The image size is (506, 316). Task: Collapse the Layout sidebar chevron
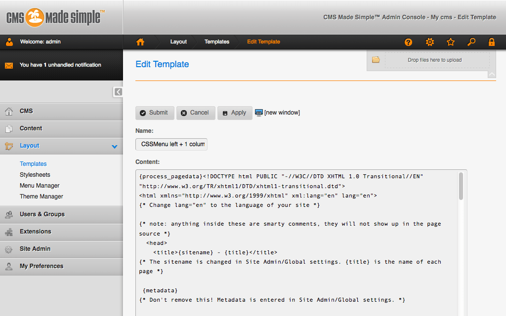pyautogui.click(x=114, y=146)
